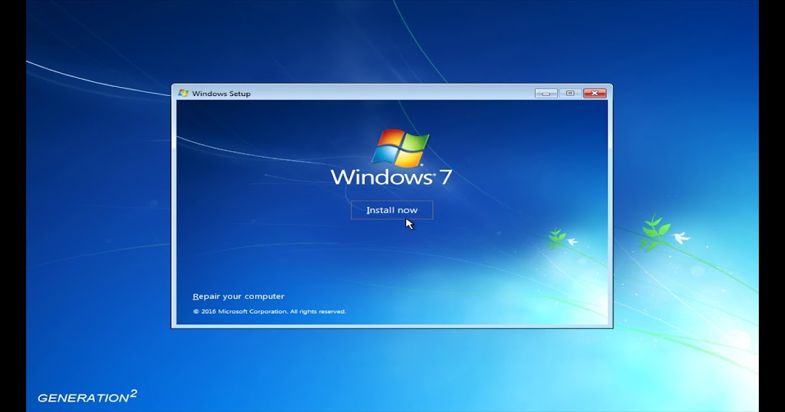This screenshot has width=785, height=412.
Task: Open the Repair your computer link
Action: pyautogui.click(x=239, y=296)
